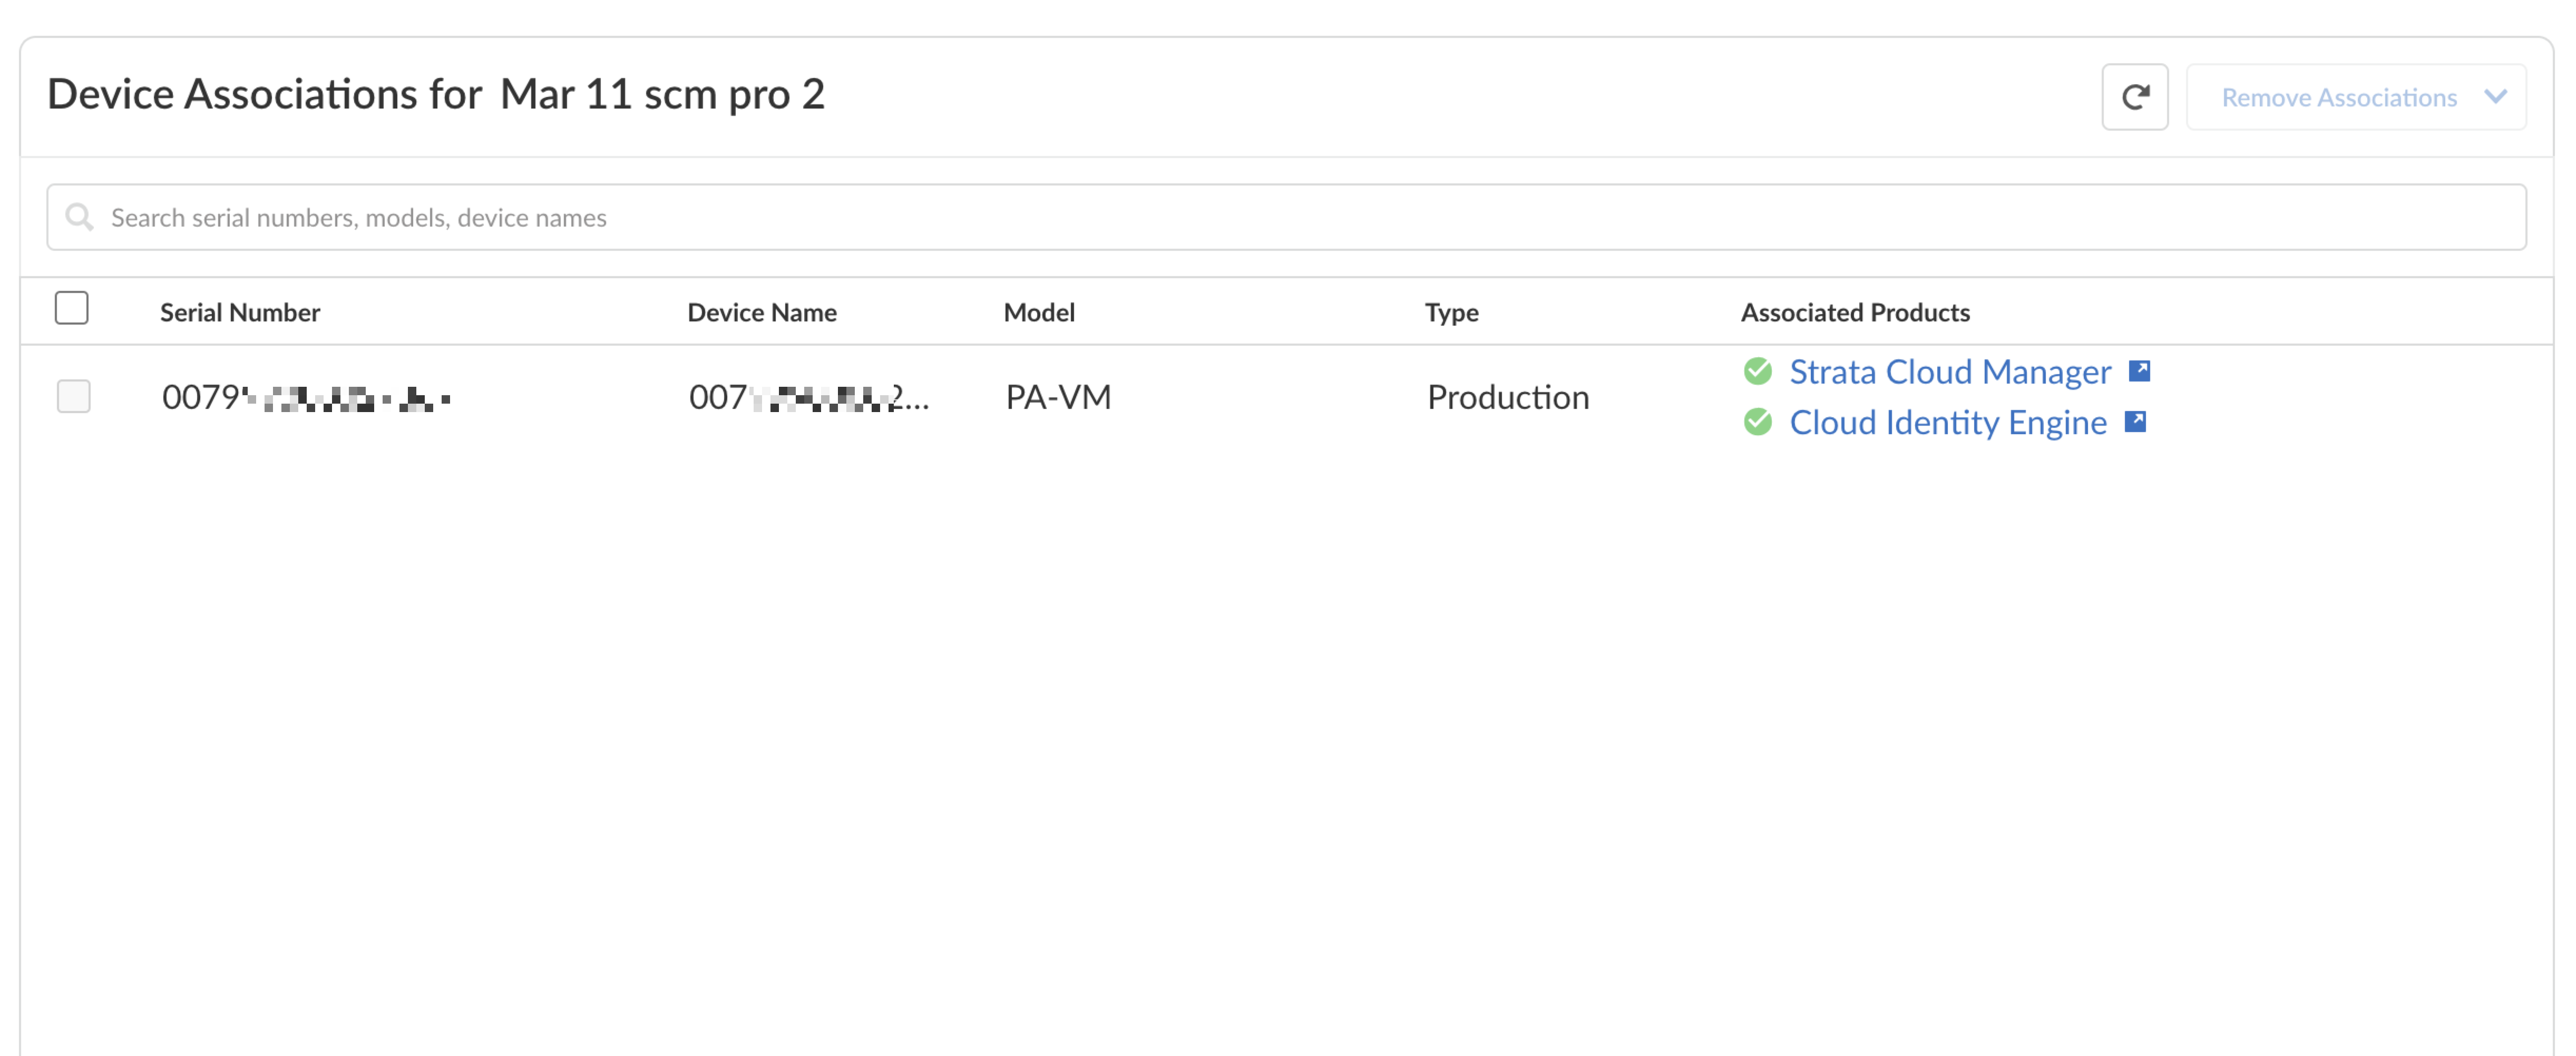Click green checkmark beside Strata Cloud Manager
The width and height of the screenshot is (2576, 1056).
[1757, 372]
